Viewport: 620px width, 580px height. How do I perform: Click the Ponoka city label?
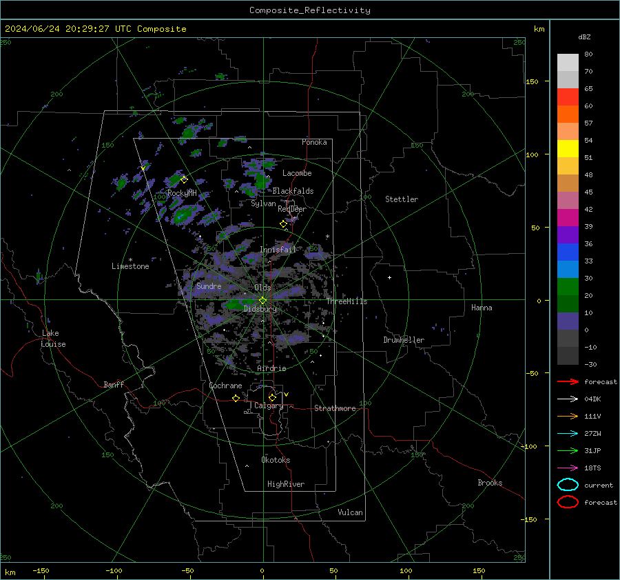314,142
